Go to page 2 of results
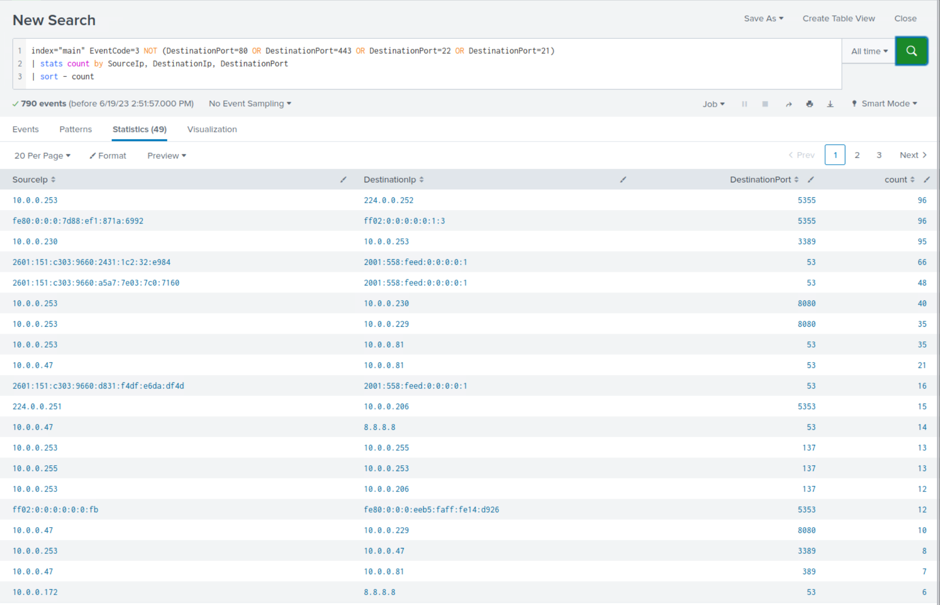Viewport: 940px width, 605px height. pyautogui.click(x=857, y=155)
